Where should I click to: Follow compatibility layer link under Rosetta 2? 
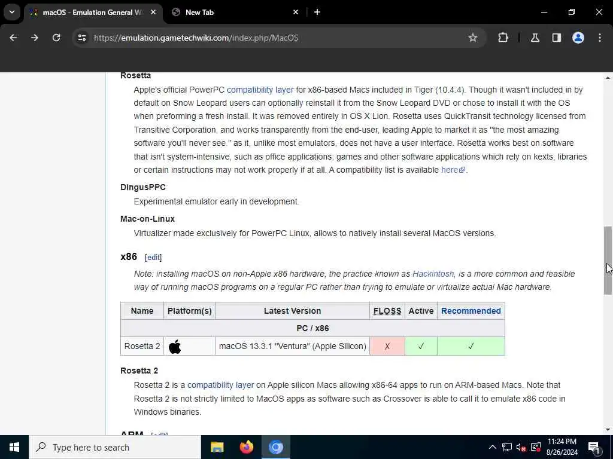[x=220, y=385]
